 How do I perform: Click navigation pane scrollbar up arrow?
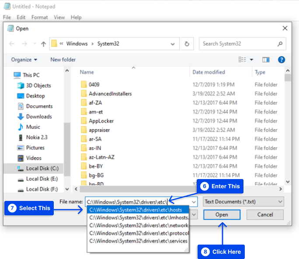coord(67,71)
